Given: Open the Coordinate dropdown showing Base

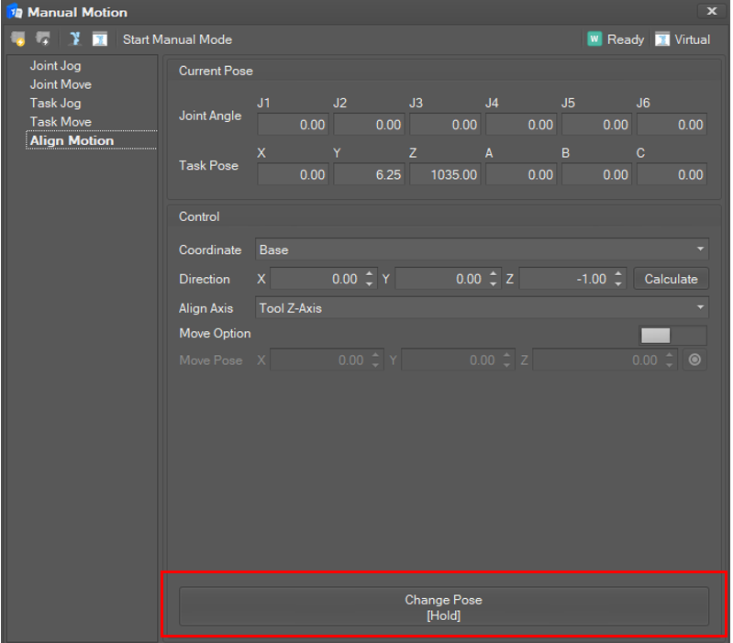Looking at the screenshot, I should 481,249.
